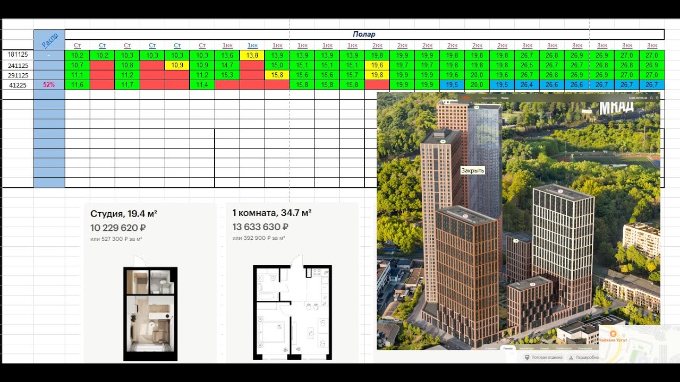Select the blue 26,4 cell
The height and width of the screenshot is (382, 680).
tap(527, 85)
